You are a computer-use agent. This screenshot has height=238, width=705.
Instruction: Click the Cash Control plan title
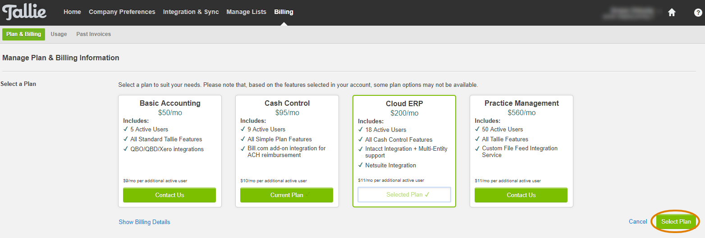[x=287, y=103]
